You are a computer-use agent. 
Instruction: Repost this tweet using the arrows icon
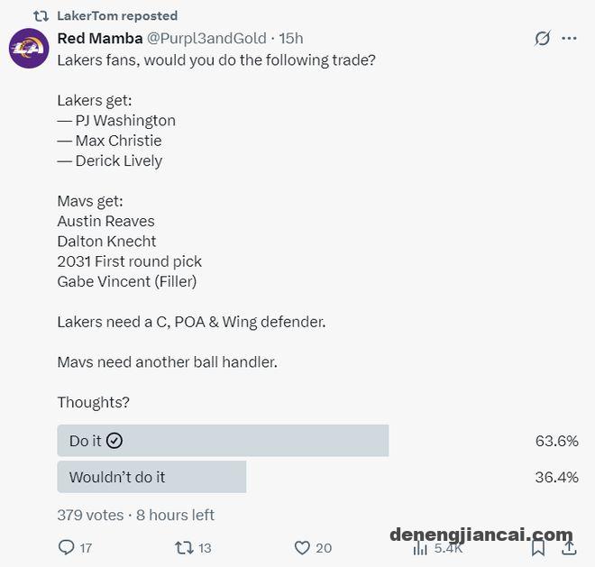184,547
